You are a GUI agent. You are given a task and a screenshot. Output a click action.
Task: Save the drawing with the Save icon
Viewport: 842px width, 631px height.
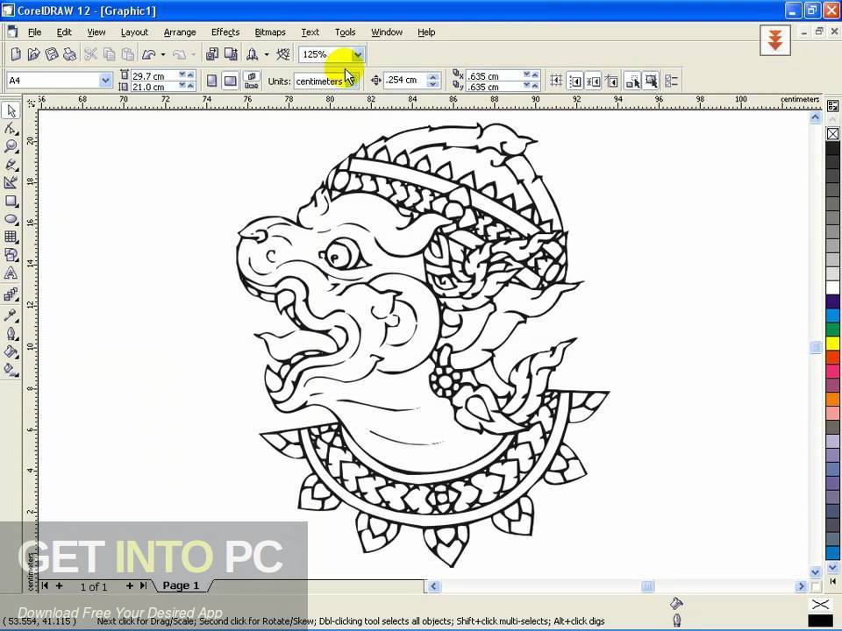[x=52, y=53]
